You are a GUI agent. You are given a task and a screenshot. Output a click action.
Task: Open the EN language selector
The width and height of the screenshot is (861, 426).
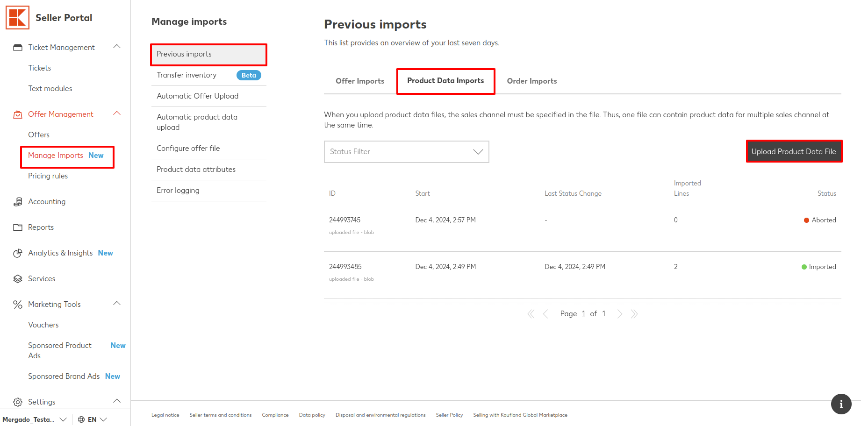(x=93, y=419)
